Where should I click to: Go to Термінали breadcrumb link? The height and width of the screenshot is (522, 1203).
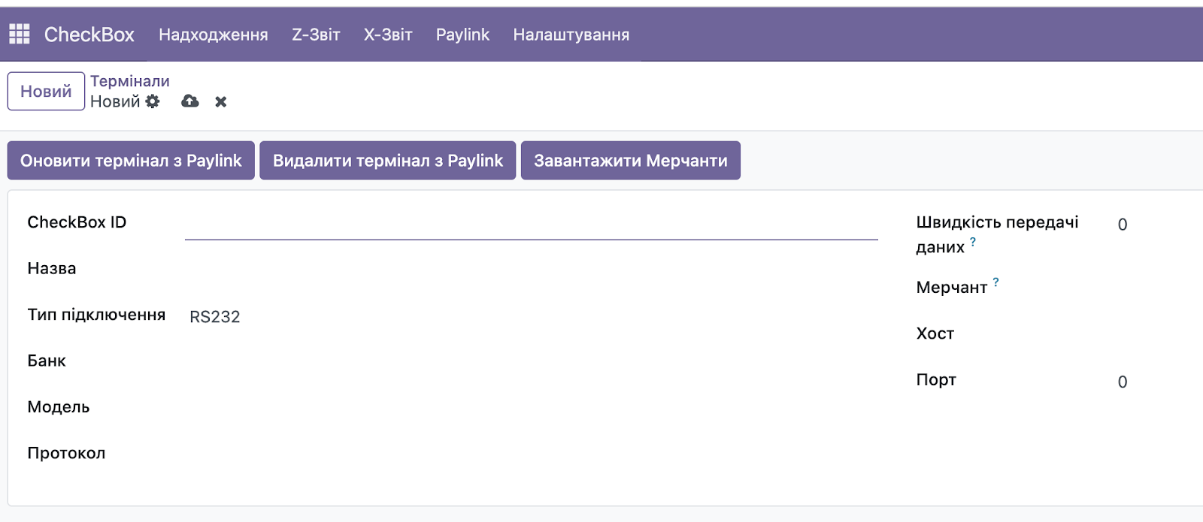(x=130, y=81)
